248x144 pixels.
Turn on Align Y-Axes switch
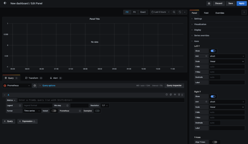tap(215, 142)
